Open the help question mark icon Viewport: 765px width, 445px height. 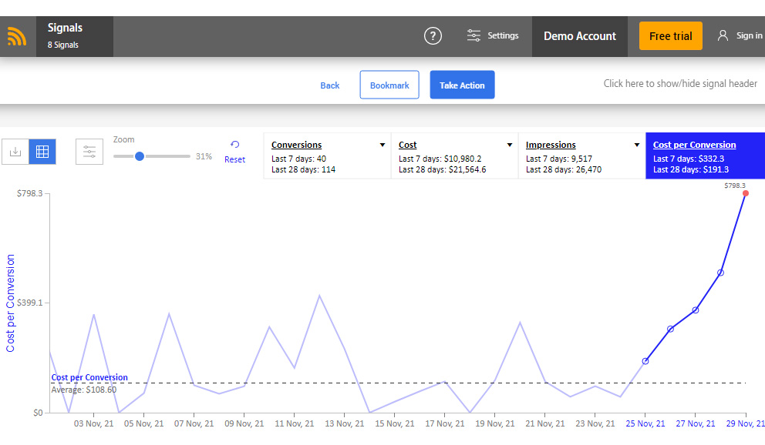pos(433,36)
